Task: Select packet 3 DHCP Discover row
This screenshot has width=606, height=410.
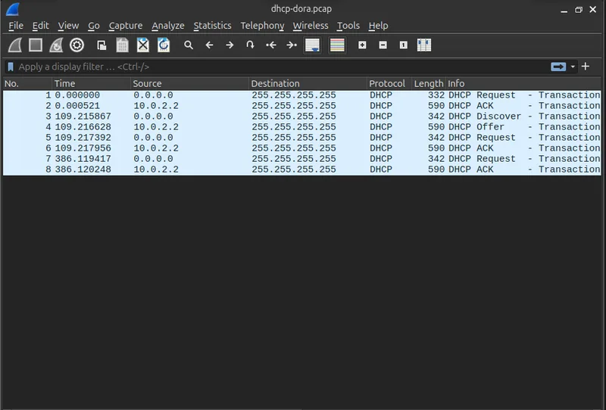Action: pyautogui.click(x=301, y=116)
